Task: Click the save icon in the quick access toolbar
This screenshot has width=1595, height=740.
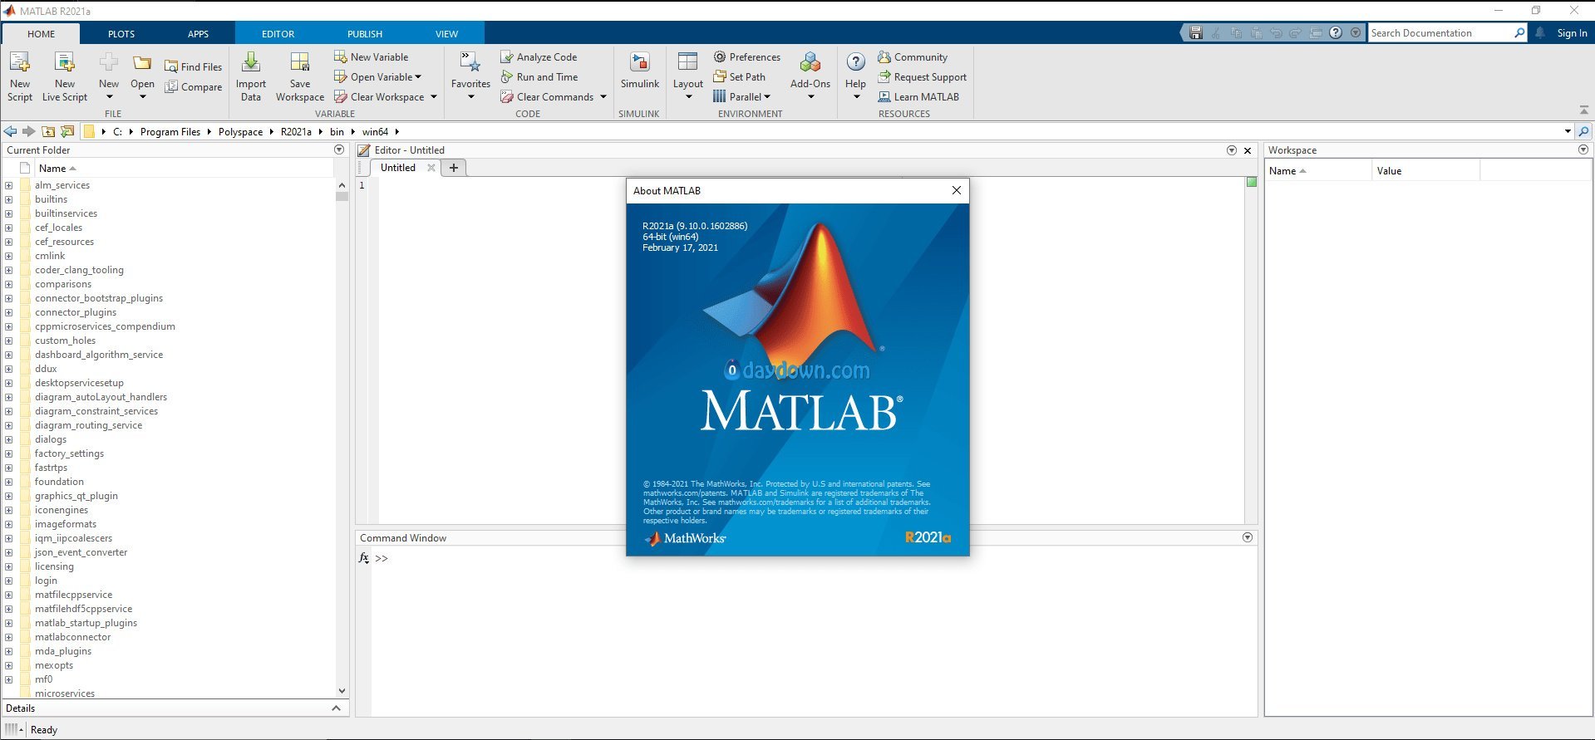Action: 1195,33
